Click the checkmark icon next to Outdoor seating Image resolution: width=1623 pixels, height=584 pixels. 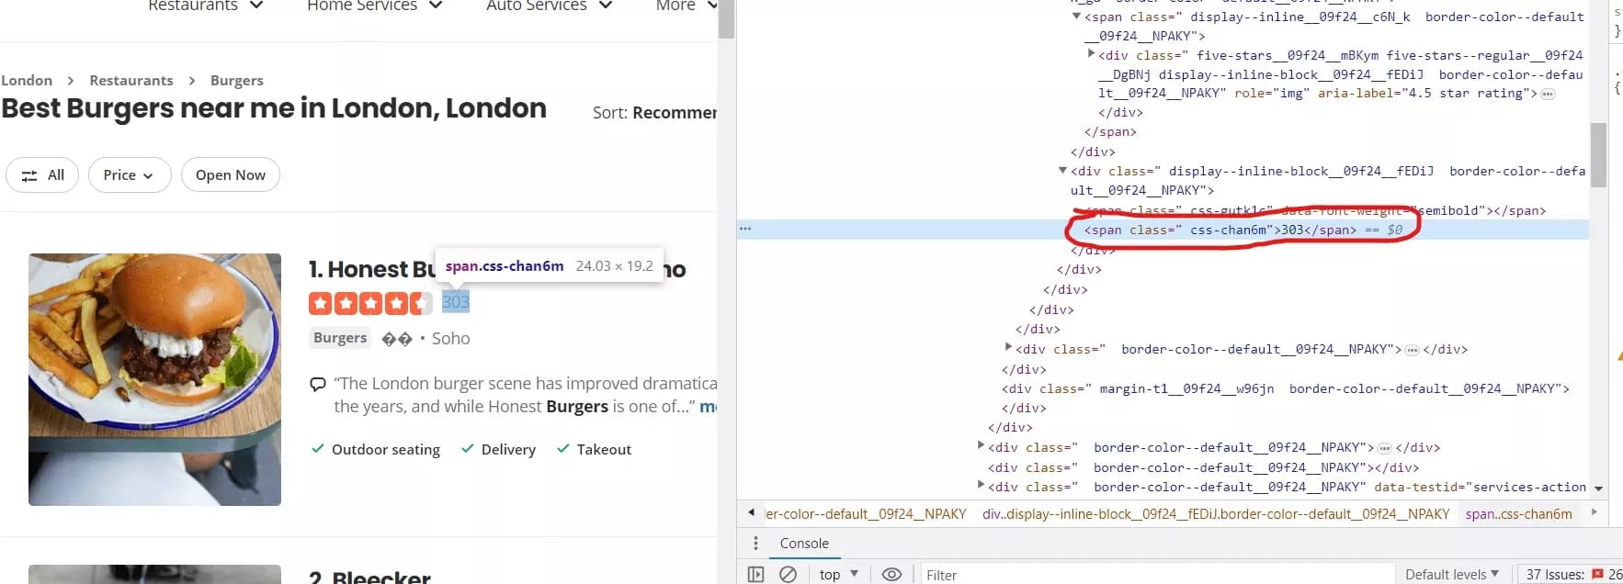tap(318, 449)
